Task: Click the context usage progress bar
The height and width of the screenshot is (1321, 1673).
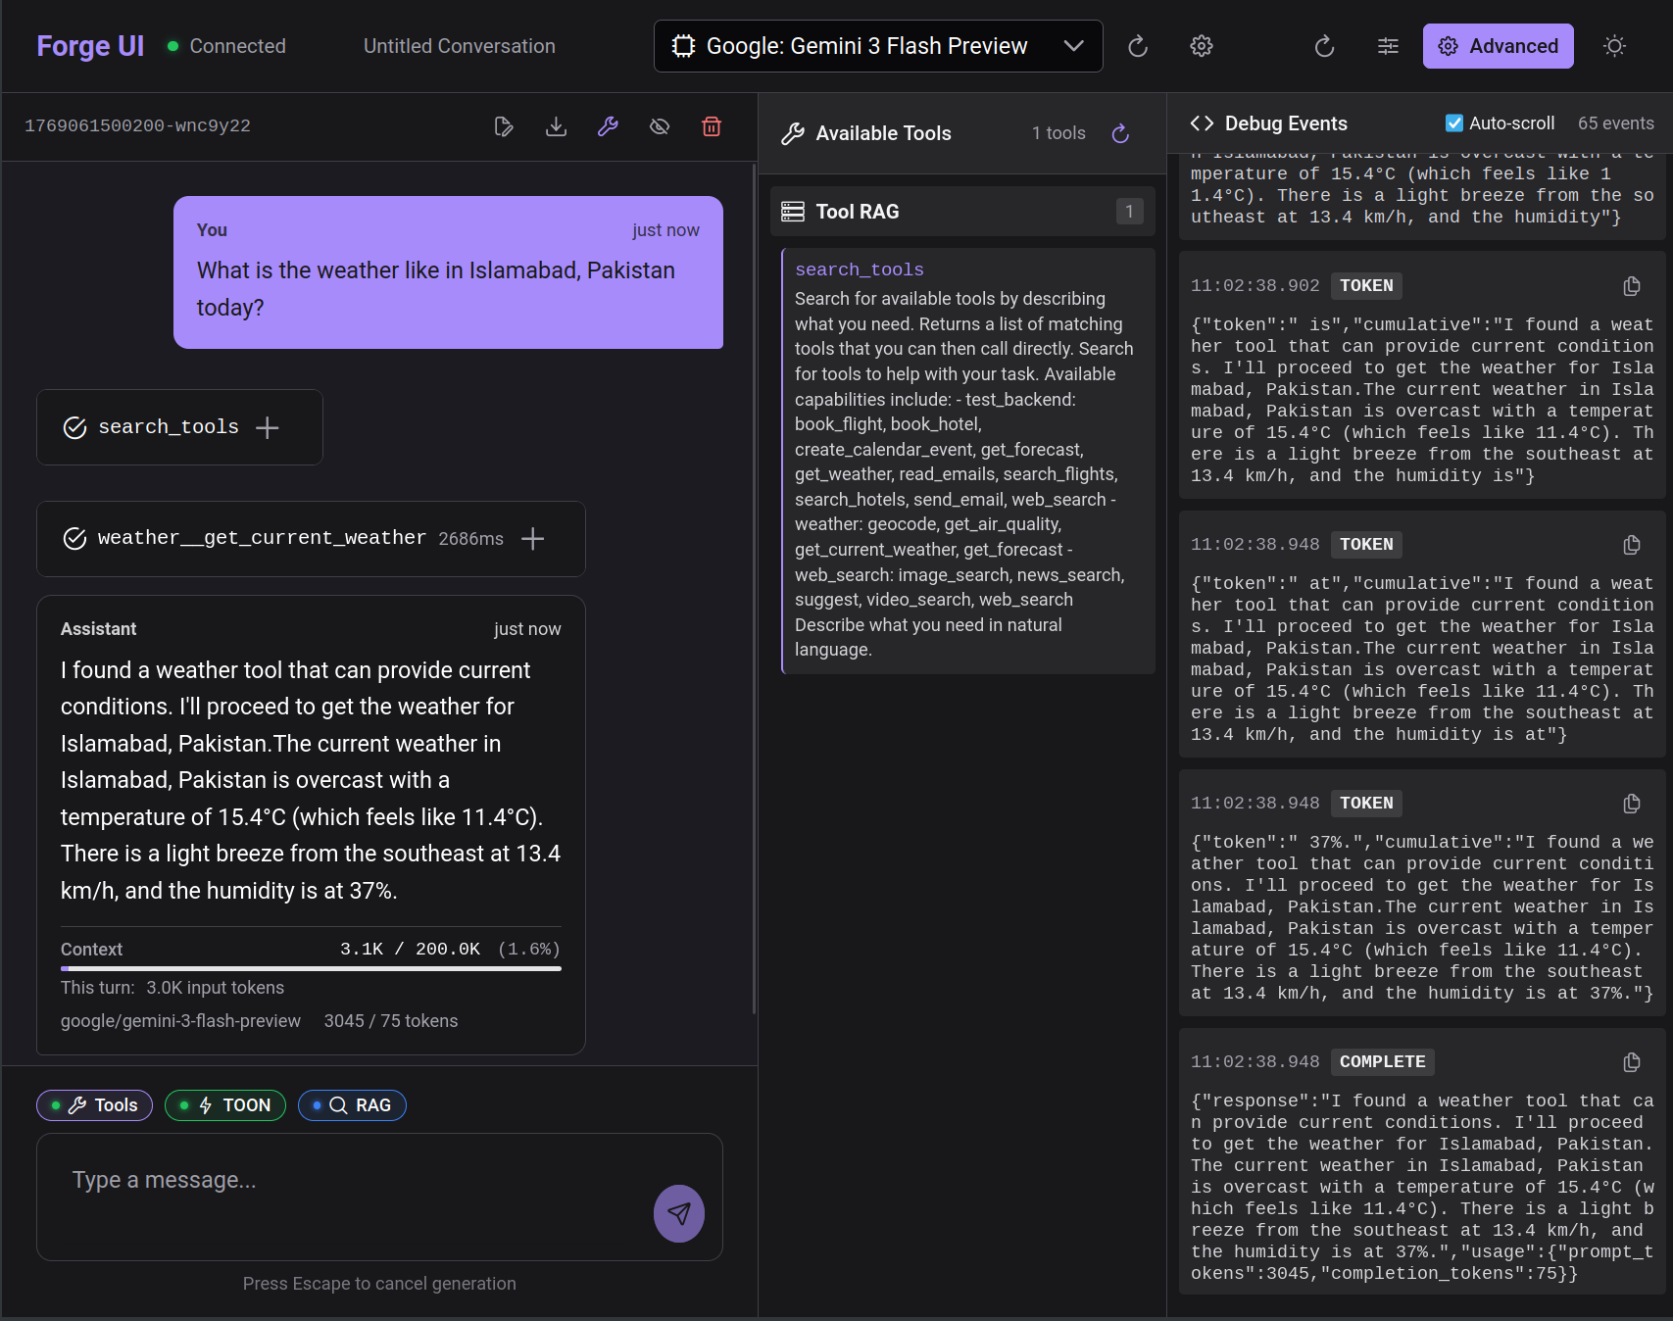Action: [x=311, y=968]
